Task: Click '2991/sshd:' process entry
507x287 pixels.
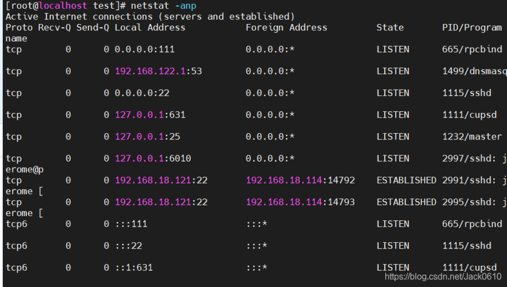Action: point(469,180)
